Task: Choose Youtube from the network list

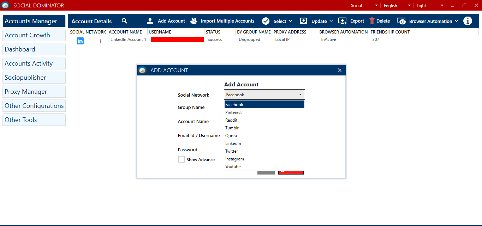Action: tap(264, 166)
